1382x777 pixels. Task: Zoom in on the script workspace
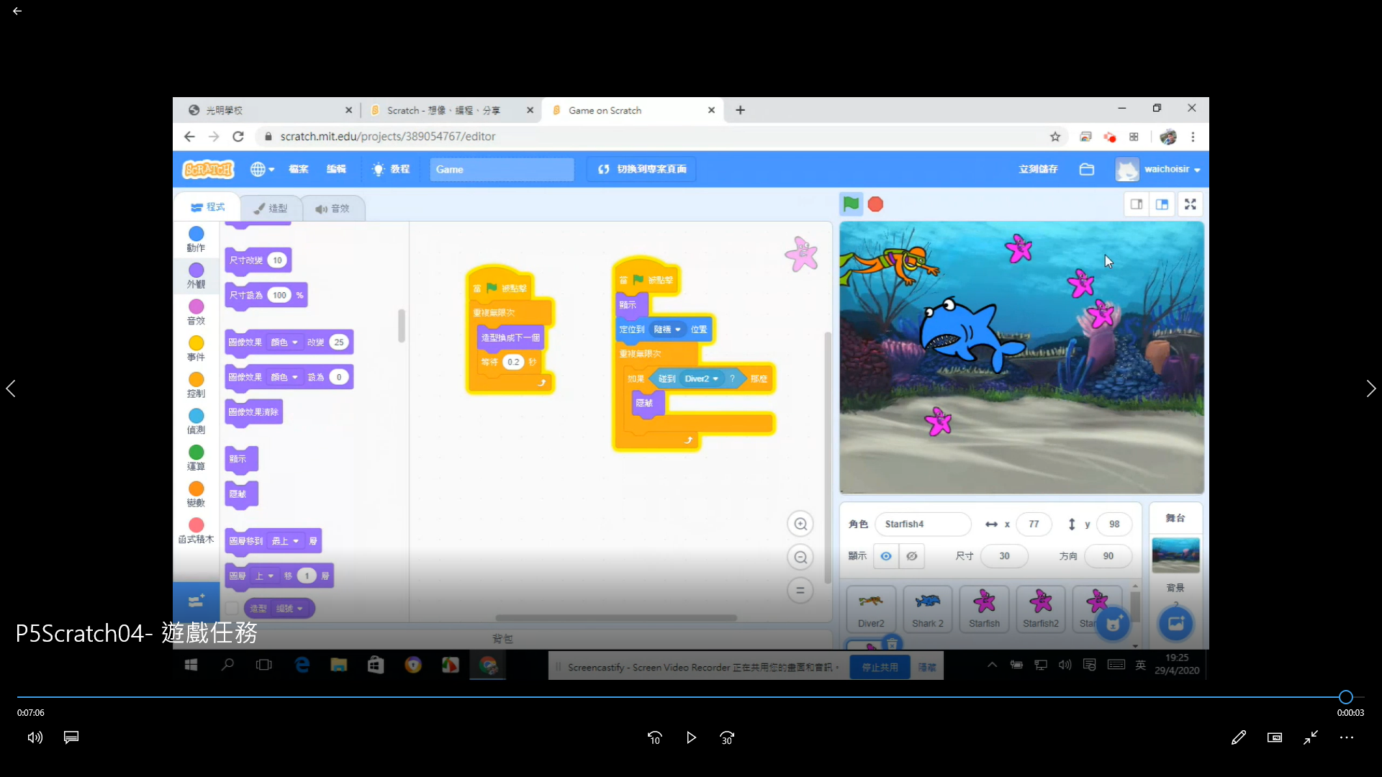click(x=800, y=524)
